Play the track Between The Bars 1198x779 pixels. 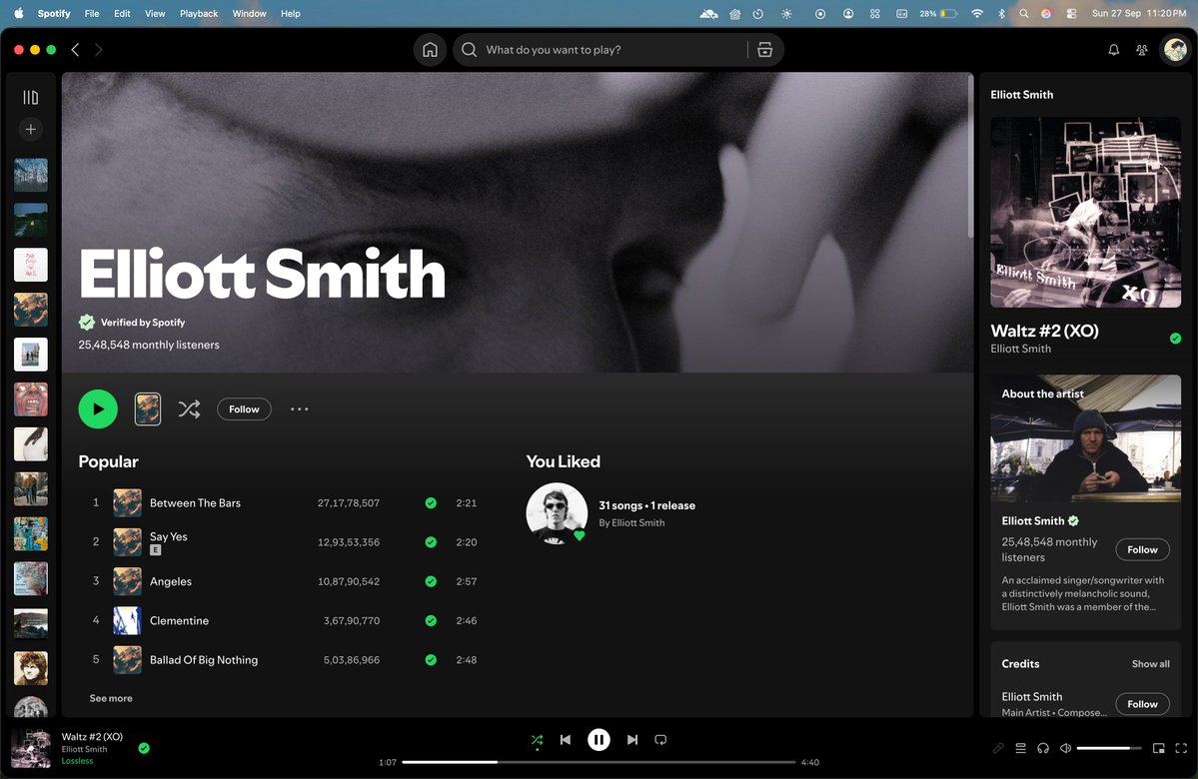point(195,502)
